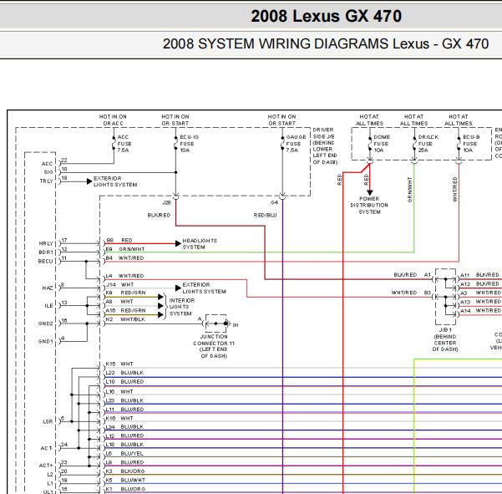The width and height of the screenshot is (502, 494).
Task: Click the "BECU" pin label
Action: point(45,261)
